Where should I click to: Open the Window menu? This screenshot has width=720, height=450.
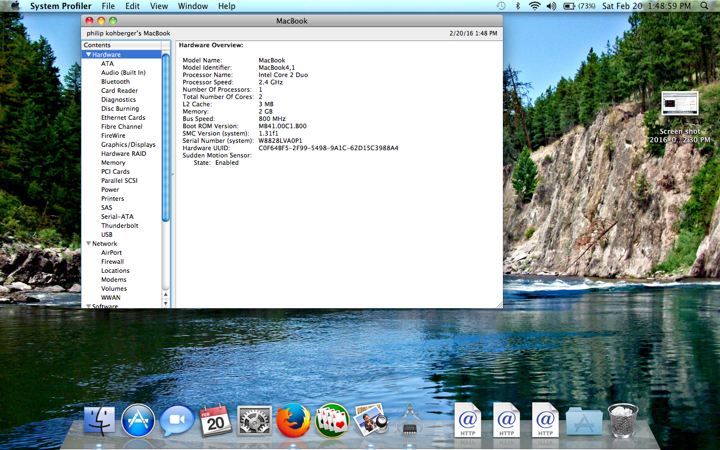[x=193, y=6]
